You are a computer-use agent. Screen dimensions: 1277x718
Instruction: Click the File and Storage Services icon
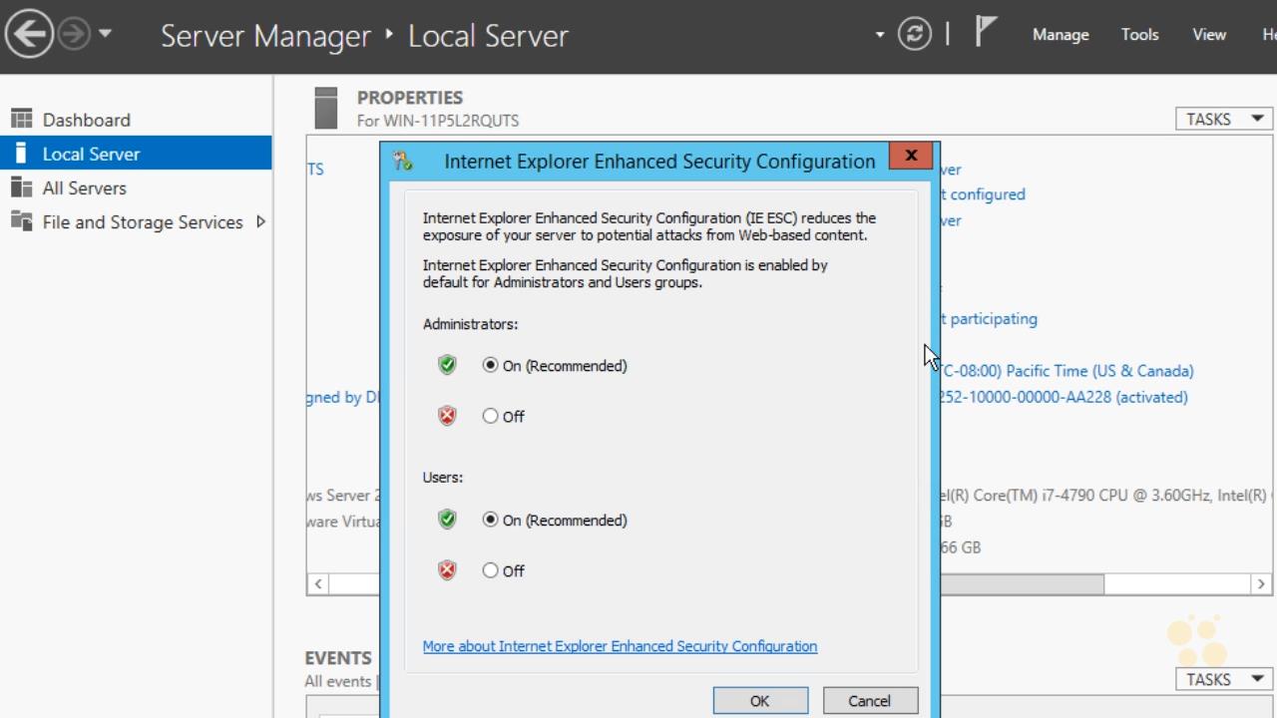[22, 221]
